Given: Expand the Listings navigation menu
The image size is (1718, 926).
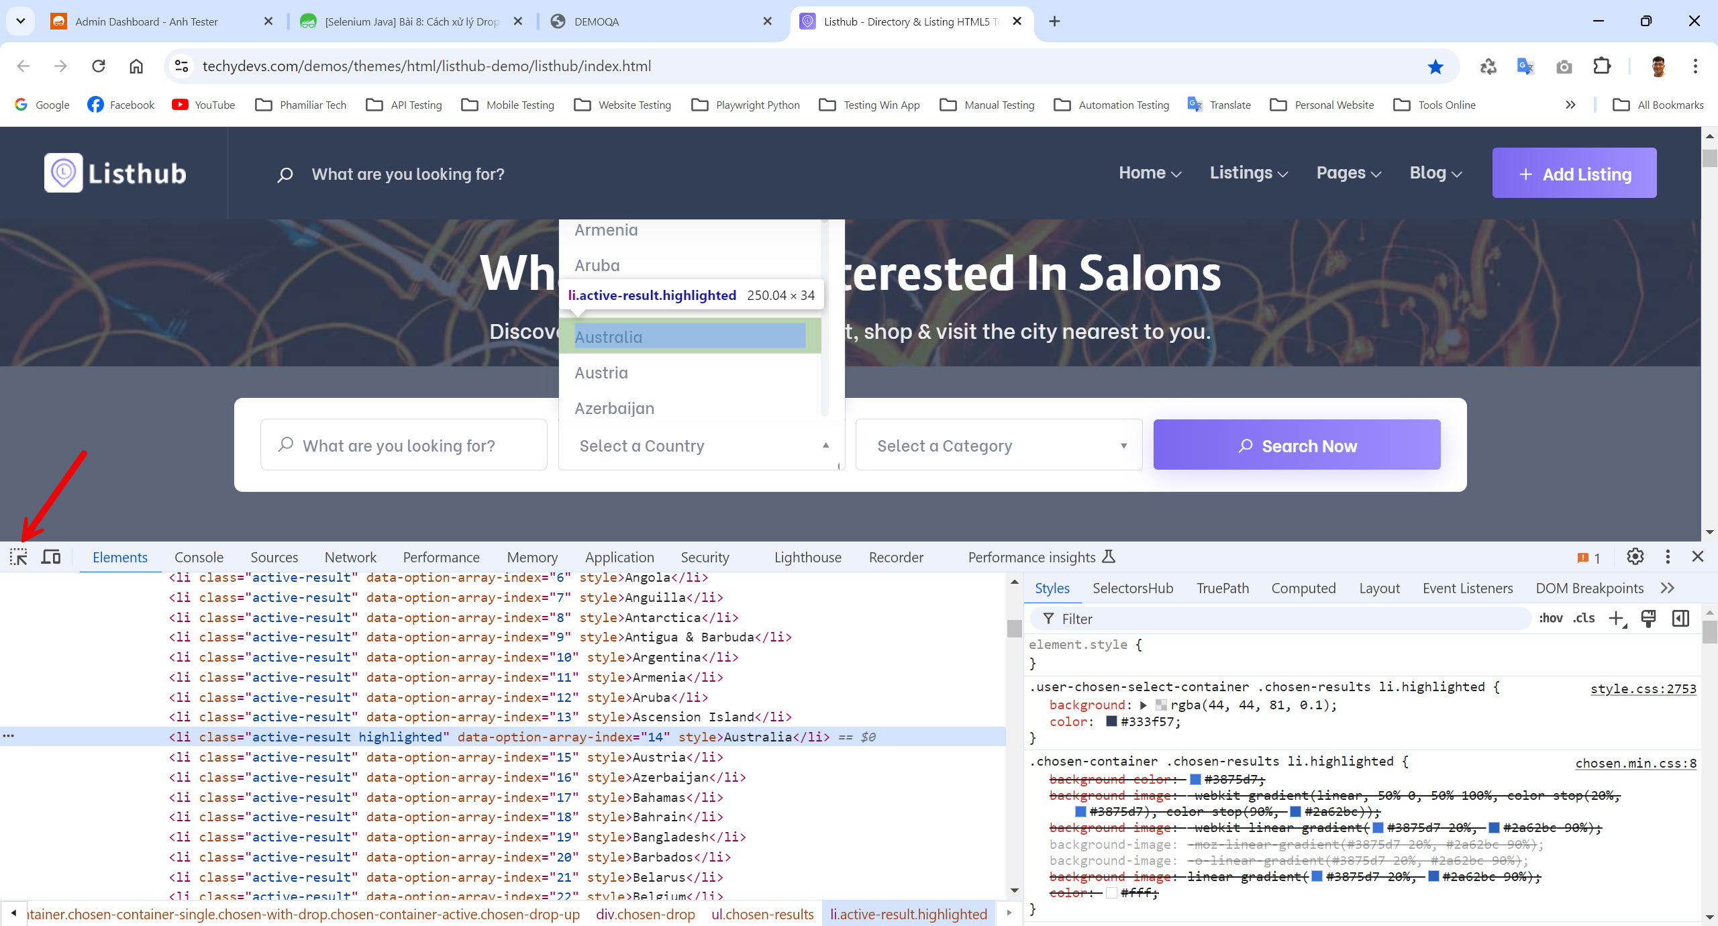Looking at the screenshot, I should tap(1248, 173).
